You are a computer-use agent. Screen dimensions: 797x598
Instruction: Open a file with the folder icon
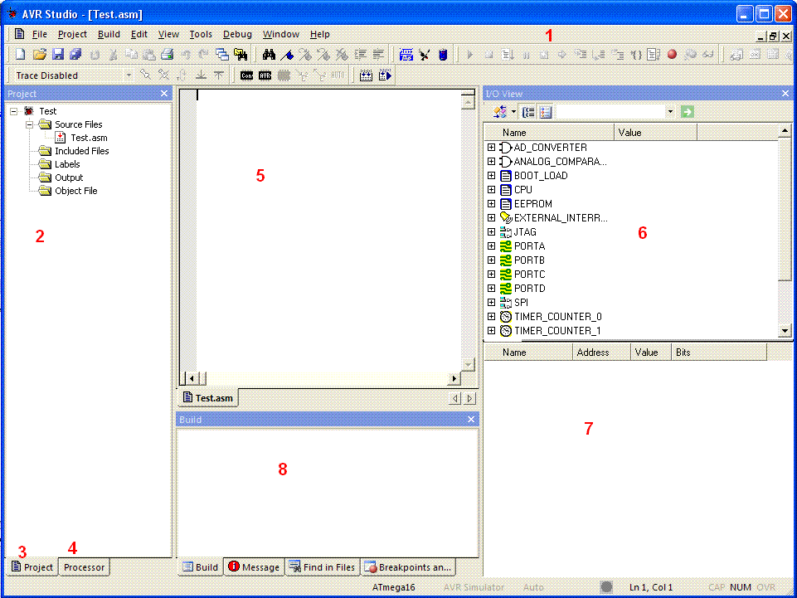click(x=39, y=54)
